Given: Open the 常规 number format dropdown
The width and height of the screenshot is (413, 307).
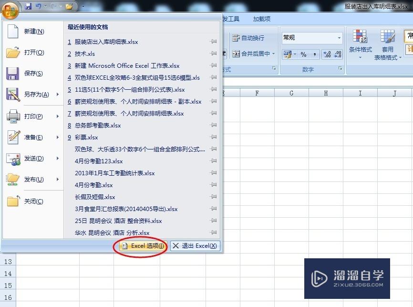Looking at the screenshot, I should coord(339,38).
